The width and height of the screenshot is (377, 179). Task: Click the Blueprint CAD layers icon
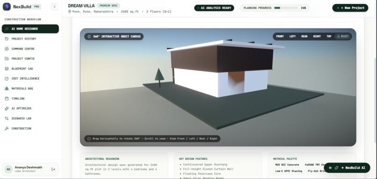(7, 69)
